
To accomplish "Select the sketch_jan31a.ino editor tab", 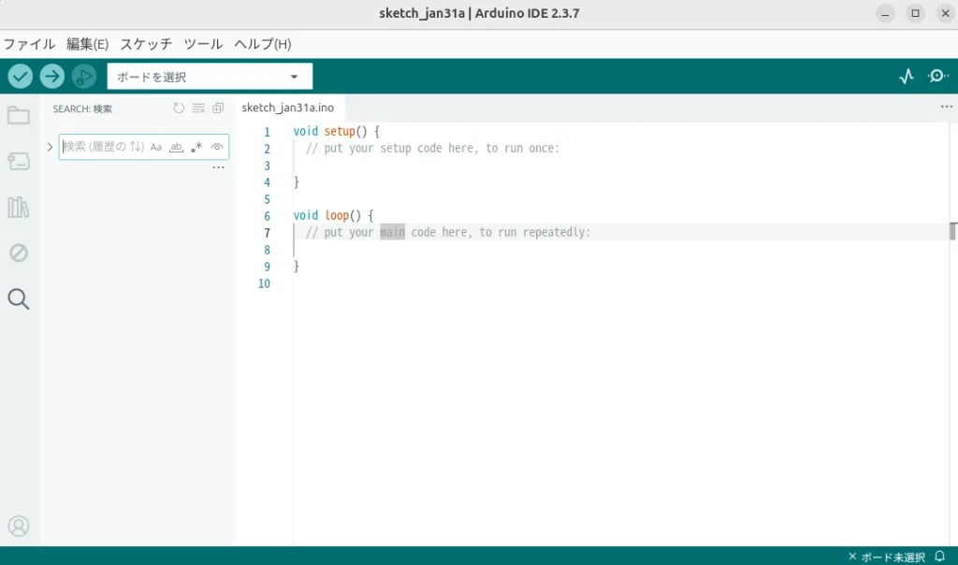I will [287, 108].
